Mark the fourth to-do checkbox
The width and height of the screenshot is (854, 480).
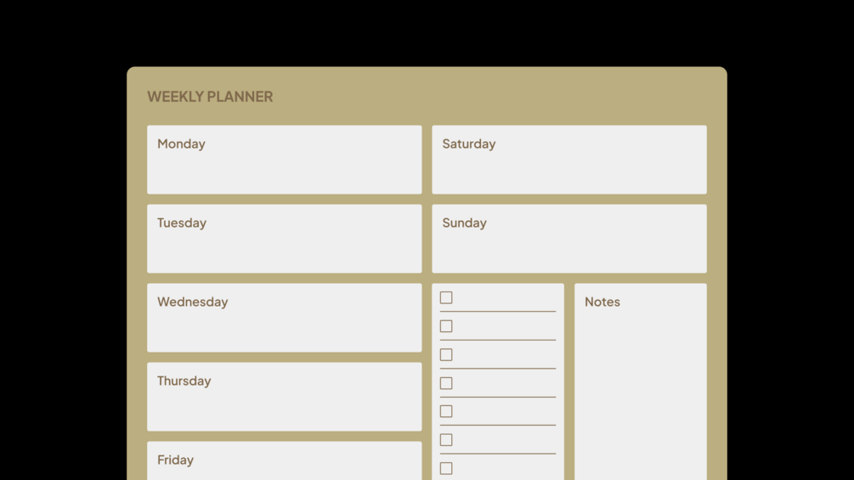tap(446, 383)
